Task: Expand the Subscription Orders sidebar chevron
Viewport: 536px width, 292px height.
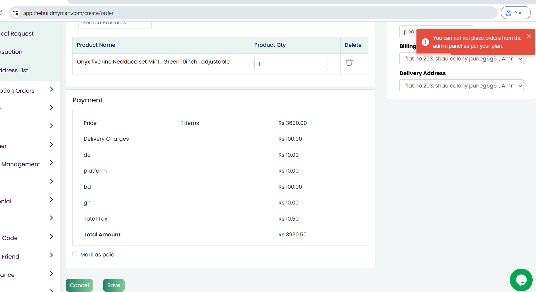Action: coord(51,89)
